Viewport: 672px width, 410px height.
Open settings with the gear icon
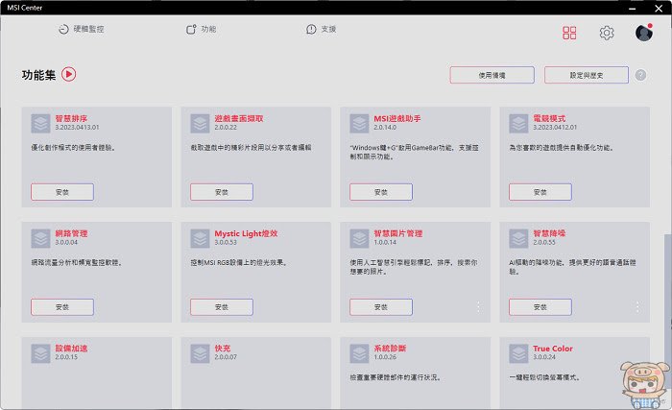(607, 33)
